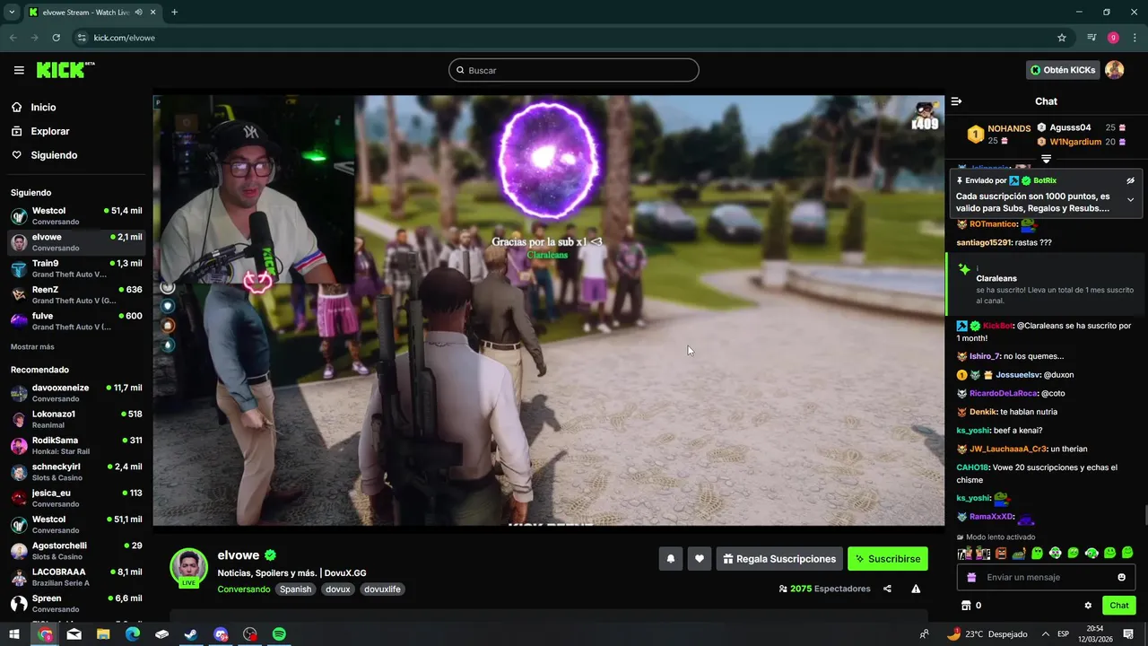This screenshot has height=646, width=1148.
Task: Report the stream warning icon
Action: click(916, 589)
